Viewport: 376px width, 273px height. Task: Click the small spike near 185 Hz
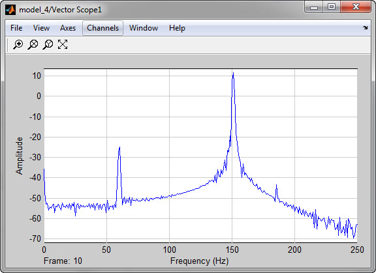tap(277, 186)
